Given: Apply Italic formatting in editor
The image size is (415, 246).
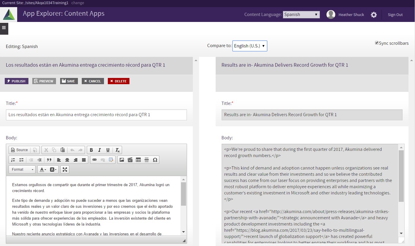Looking at the screenshot, I should pos(100,150).
